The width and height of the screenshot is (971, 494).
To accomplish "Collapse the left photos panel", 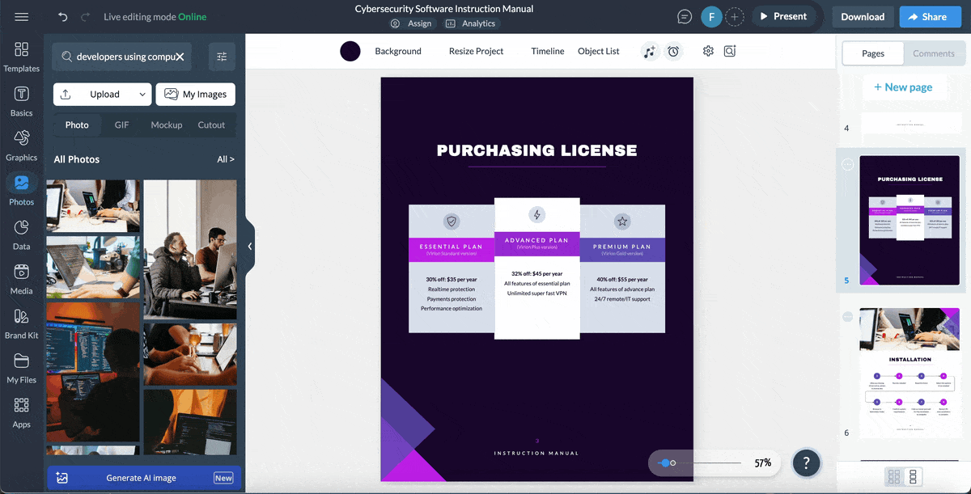I will (x=250, y=247).
